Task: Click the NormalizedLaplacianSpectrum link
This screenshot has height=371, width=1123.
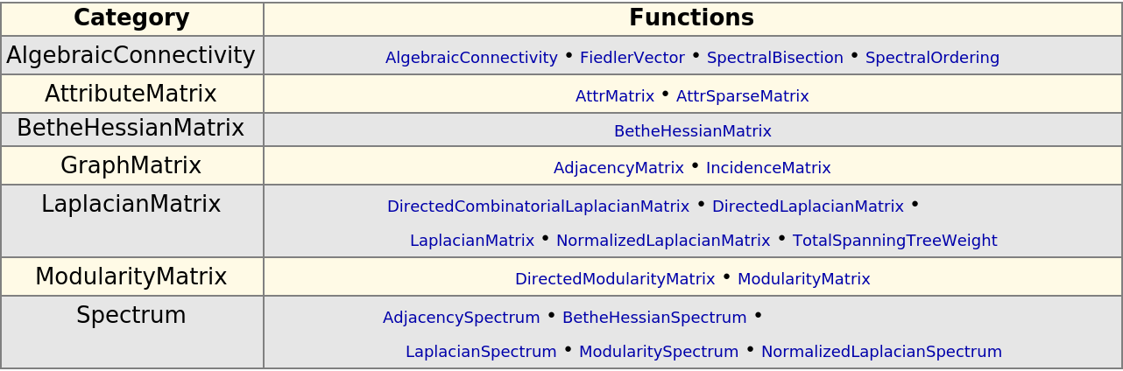Action: (881, 353)
